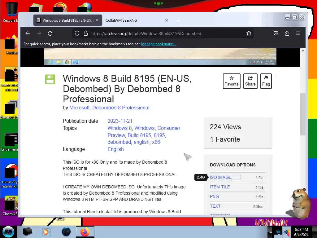Select '224 Views' text
The height and width of the screenshot is (238, 317).
[225, 127]
